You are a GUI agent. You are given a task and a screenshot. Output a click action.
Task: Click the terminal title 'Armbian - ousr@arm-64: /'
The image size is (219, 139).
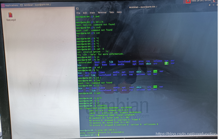coord(143,7)
